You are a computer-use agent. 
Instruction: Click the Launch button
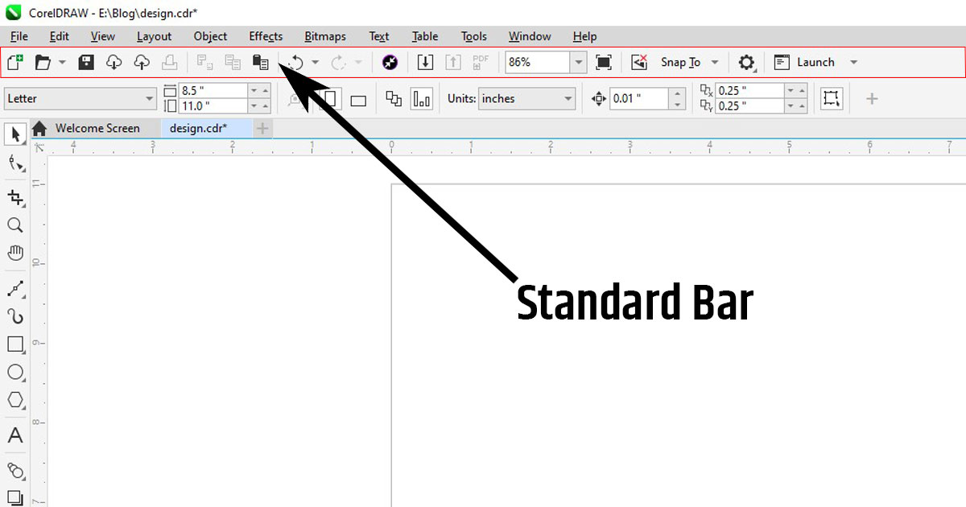815,62
